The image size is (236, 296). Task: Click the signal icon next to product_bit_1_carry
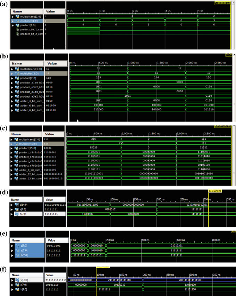click(17, 30)
